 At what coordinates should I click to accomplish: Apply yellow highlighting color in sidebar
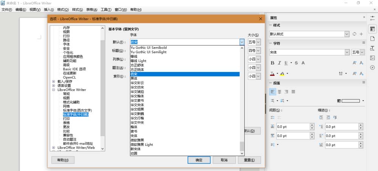pyautogui.click(x=282, y=73)
